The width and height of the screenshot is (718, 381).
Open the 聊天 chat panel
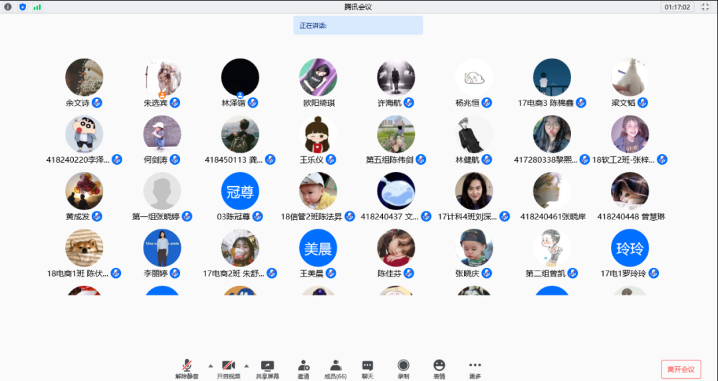click(x=367, y=368)
